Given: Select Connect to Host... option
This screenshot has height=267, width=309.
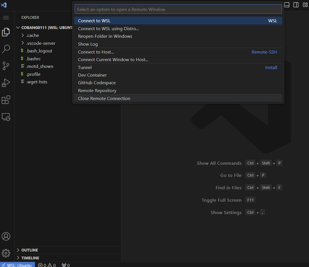Looking at the screenshot, I should point(178,52).
